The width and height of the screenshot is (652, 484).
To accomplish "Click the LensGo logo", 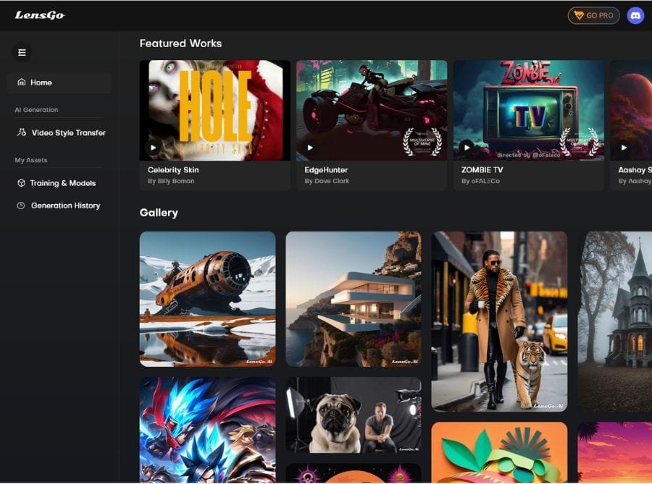I will [40, 15].
